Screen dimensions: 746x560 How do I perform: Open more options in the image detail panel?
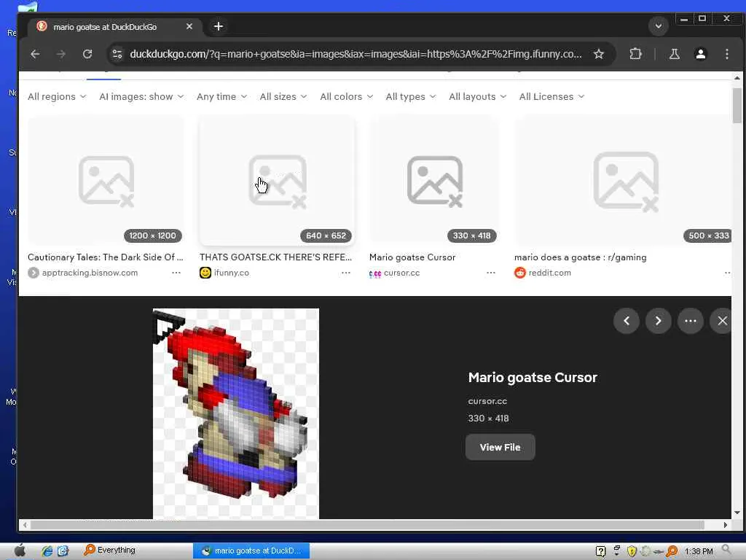691,321
